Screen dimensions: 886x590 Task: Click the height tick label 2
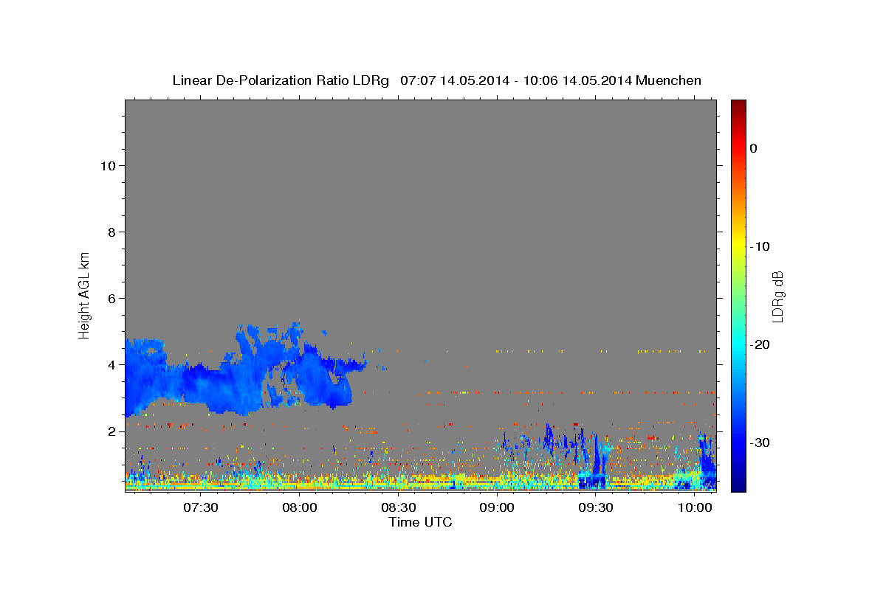(111, 431)
